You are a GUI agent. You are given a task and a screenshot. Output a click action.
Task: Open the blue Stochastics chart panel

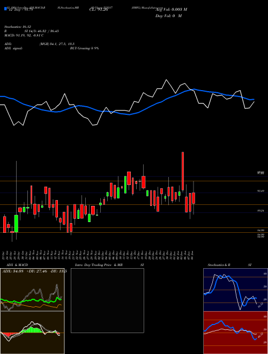235,290
